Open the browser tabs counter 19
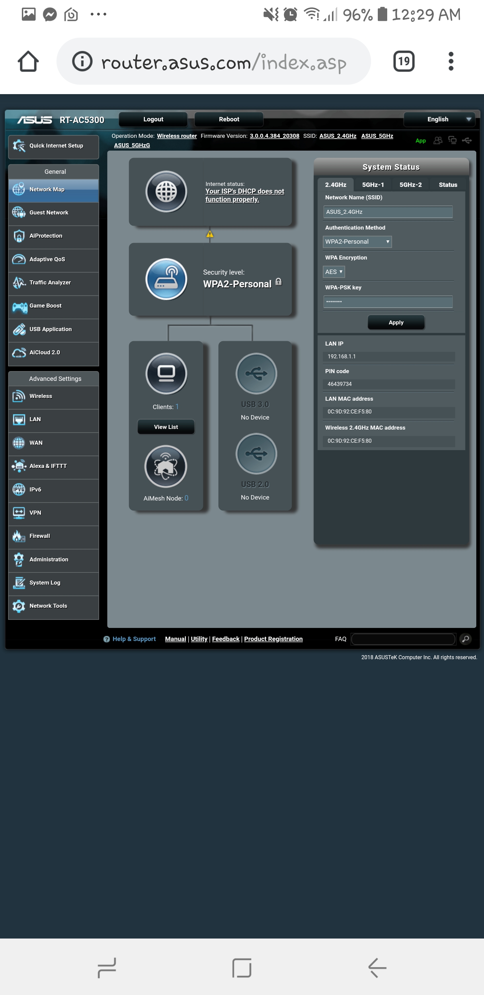The width and height of the screenshot is (484, 995). (x=404, y=62)
